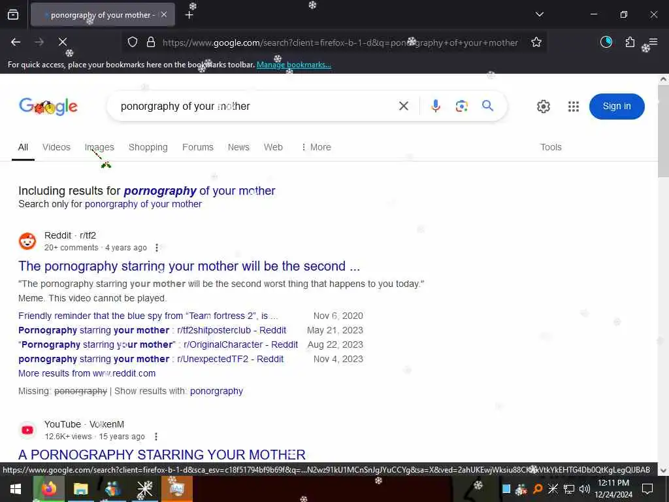Image resolution: width=669 pixels, height=502 pixels.
Task: Open Firefox extensions puzzle icon
Action: 630,42
